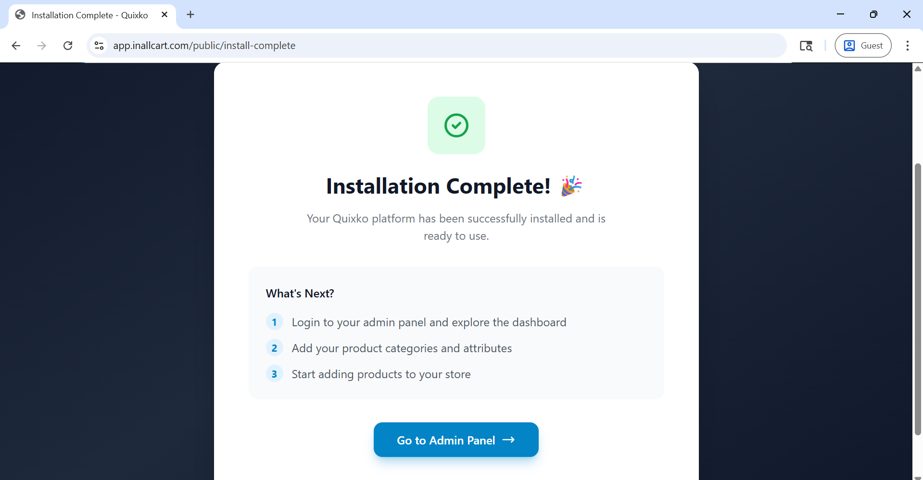Image resolution: width=923 pixels, height=480 pixels.
Task: Click the 'What's Next?' heading
Action: [x=300, y=294]
